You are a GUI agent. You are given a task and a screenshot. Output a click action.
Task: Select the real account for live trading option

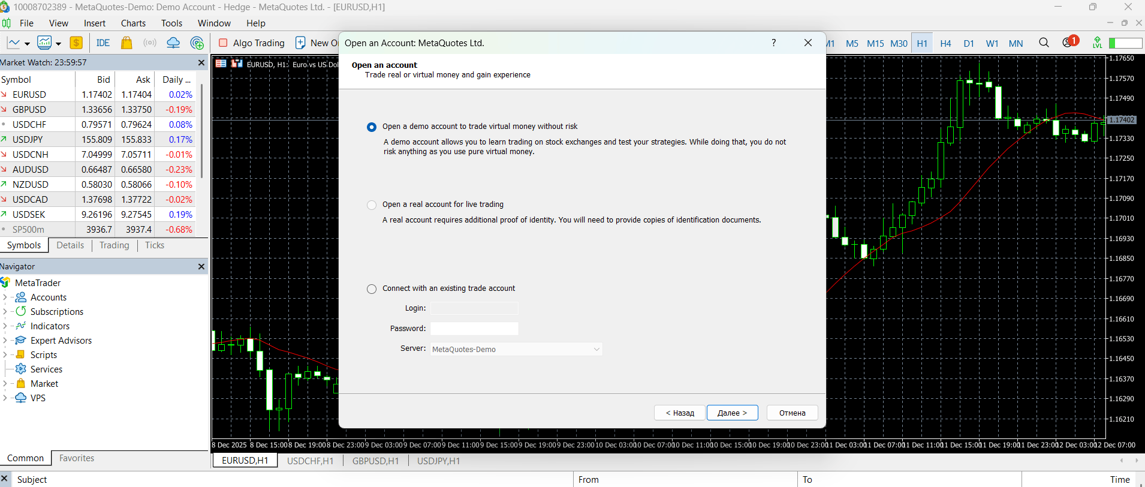pyautogui.click(x=372, y=205)
